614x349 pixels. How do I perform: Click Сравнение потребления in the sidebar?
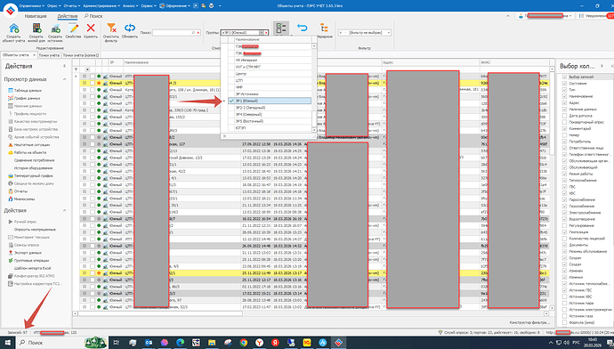tap(34, 160)
